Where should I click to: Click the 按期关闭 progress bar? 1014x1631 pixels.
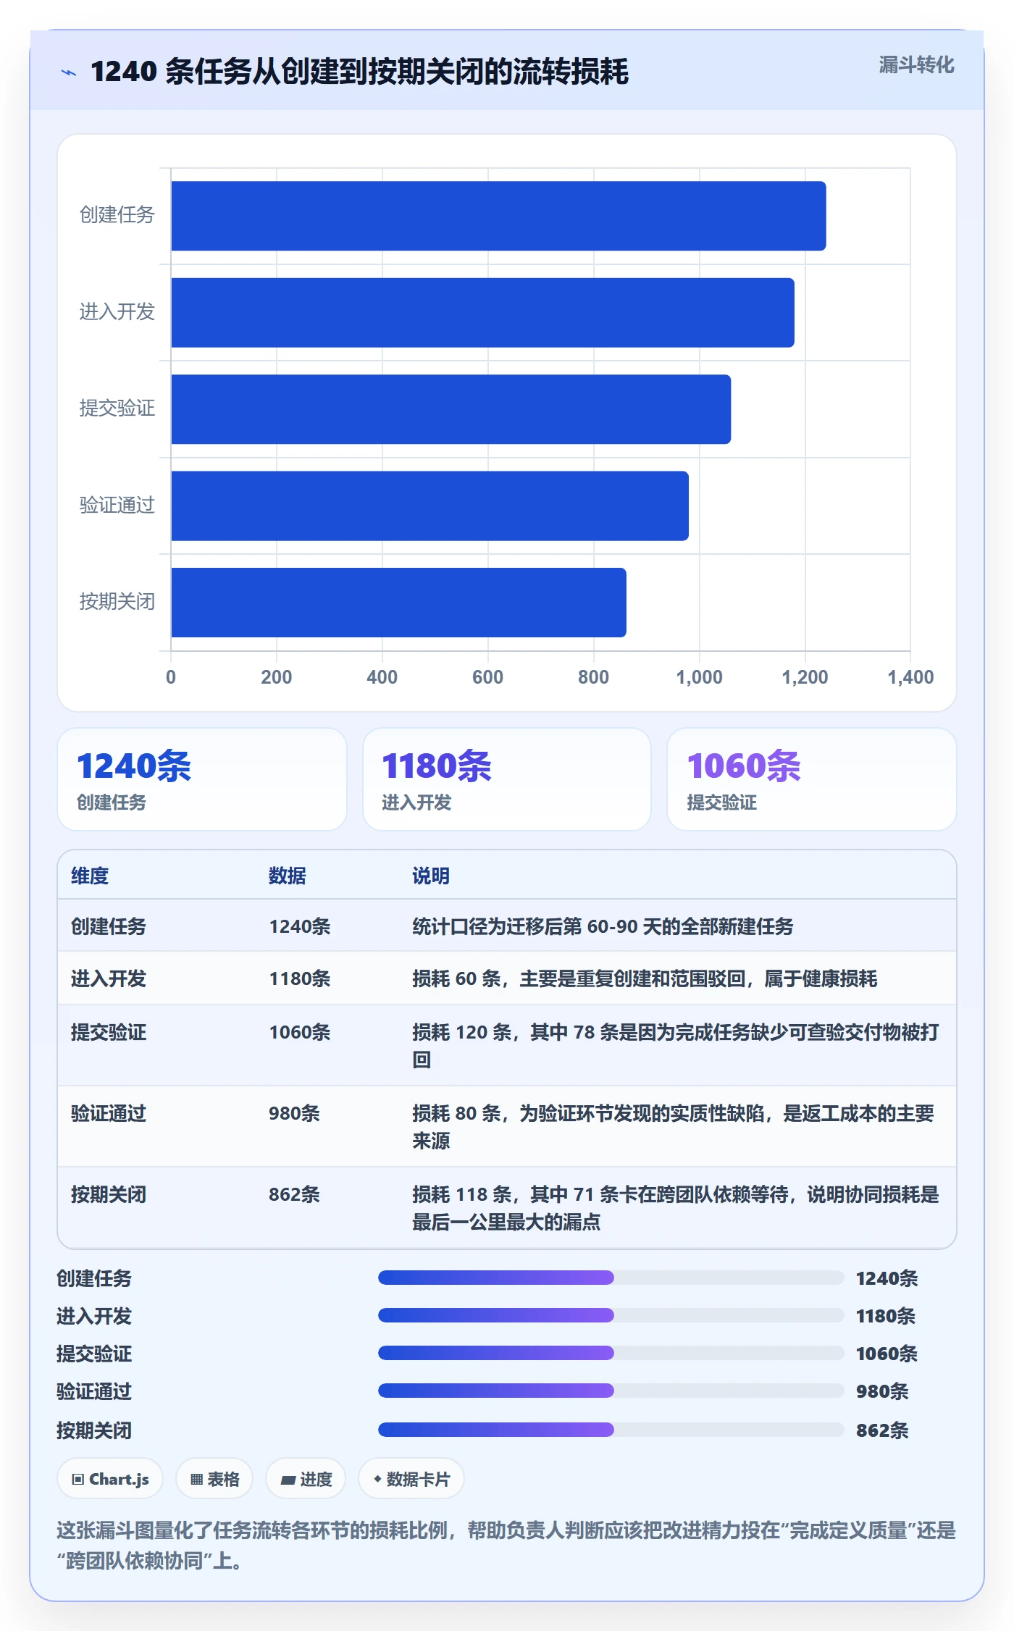click(611, 1430)
